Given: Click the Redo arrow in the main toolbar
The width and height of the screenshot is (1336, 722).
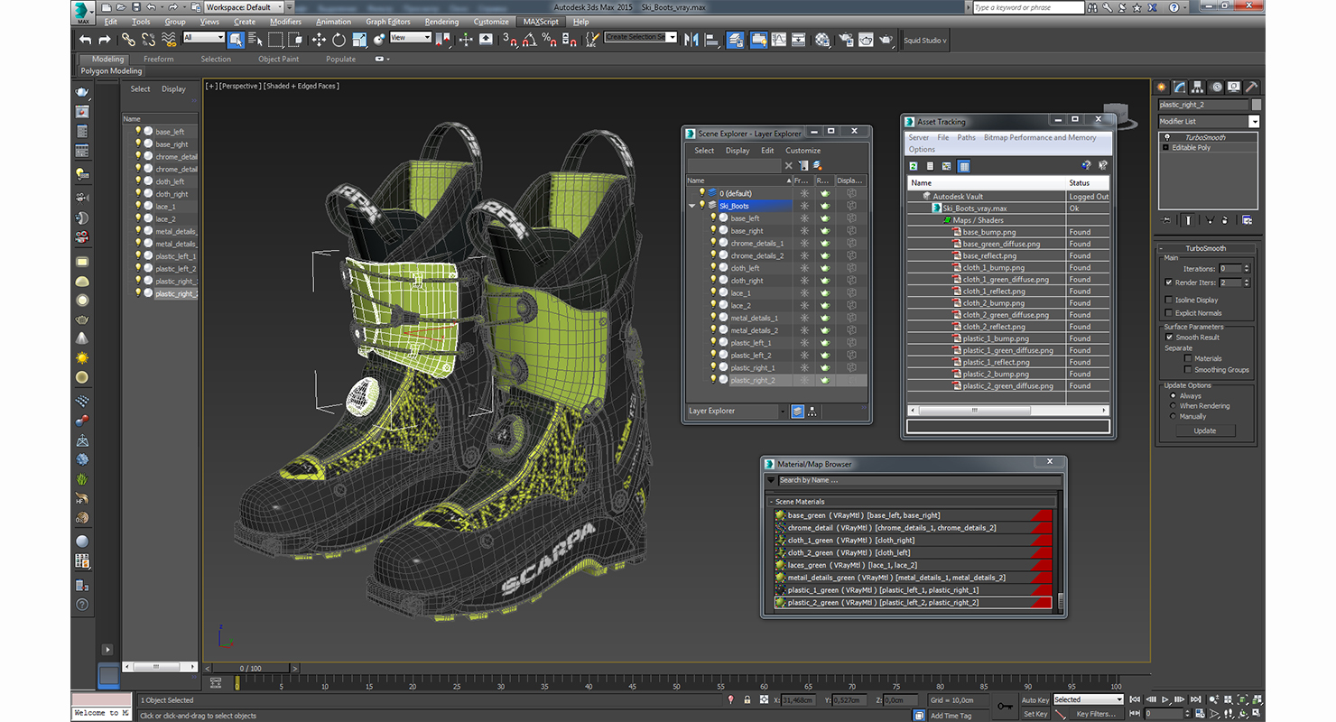Looking at the screenshot, I should tap(104, 40).
